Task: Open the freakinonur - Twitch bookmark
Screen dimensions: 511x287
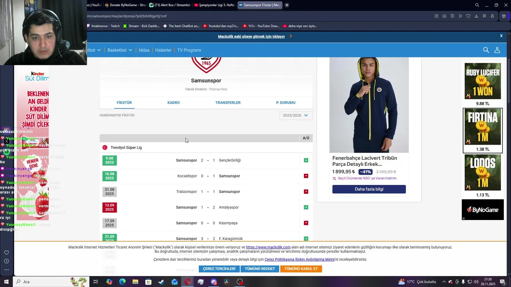Action: click(103, 26)
